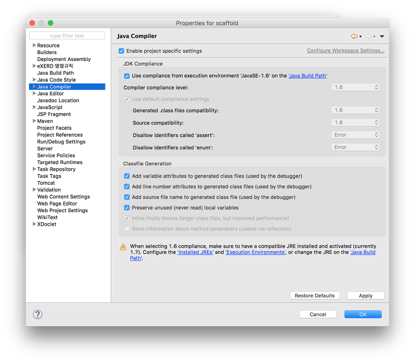
Task: Select Targeted Runtimes page
Action: (60, 162)
